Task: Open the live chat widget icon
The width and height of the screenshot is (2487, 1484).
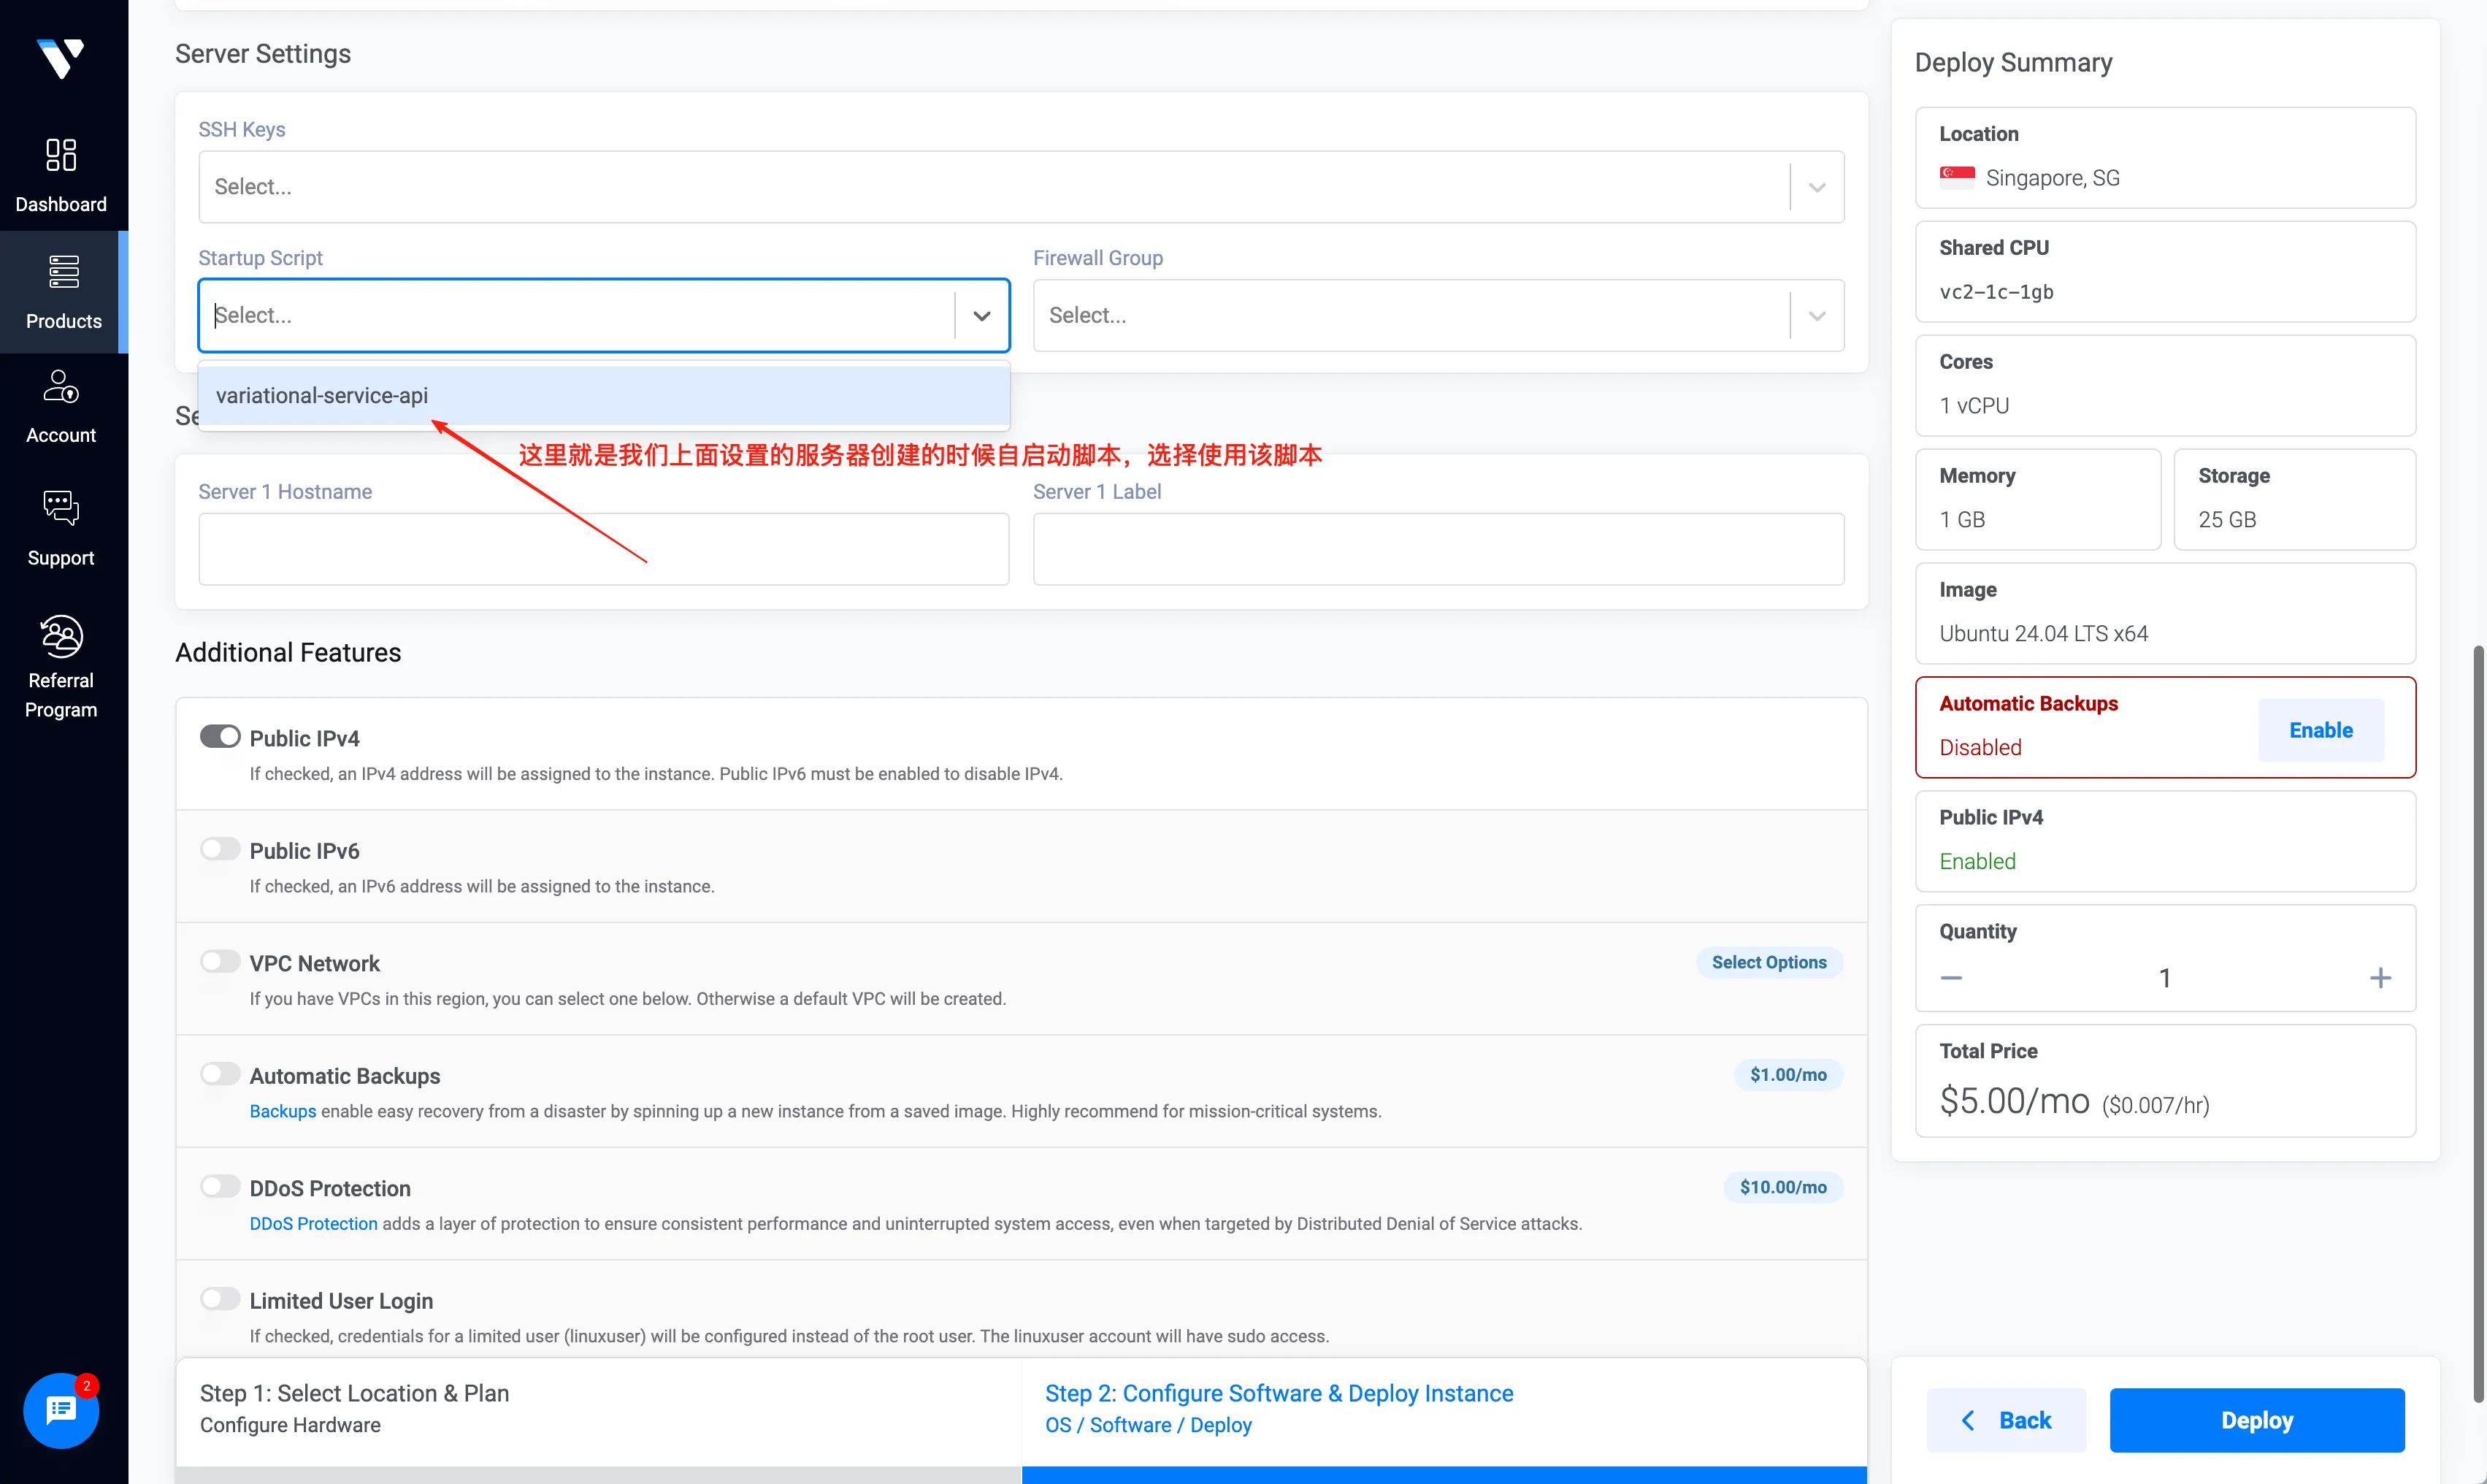Action: 61,1410
